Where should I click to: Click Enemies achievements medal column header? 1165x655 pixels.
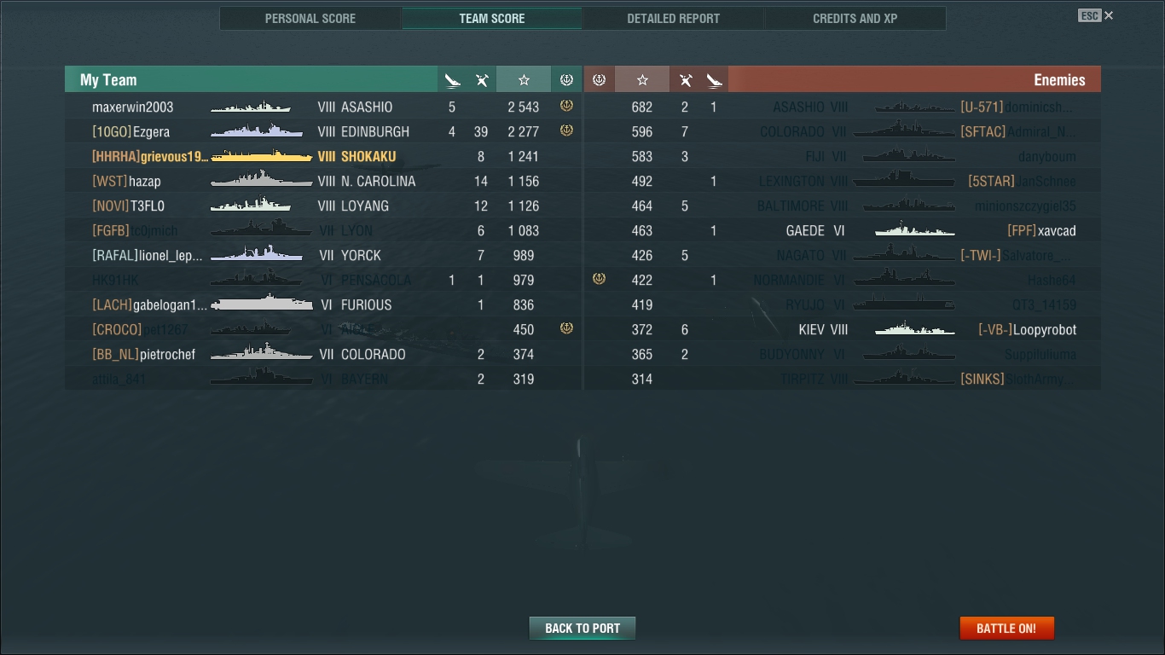click(x=599, y=80)
